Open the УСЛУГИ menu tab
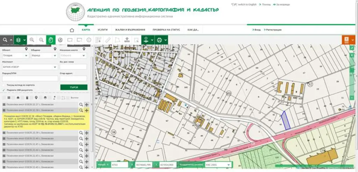Viewport: 358px width, 172px height. 102,30
